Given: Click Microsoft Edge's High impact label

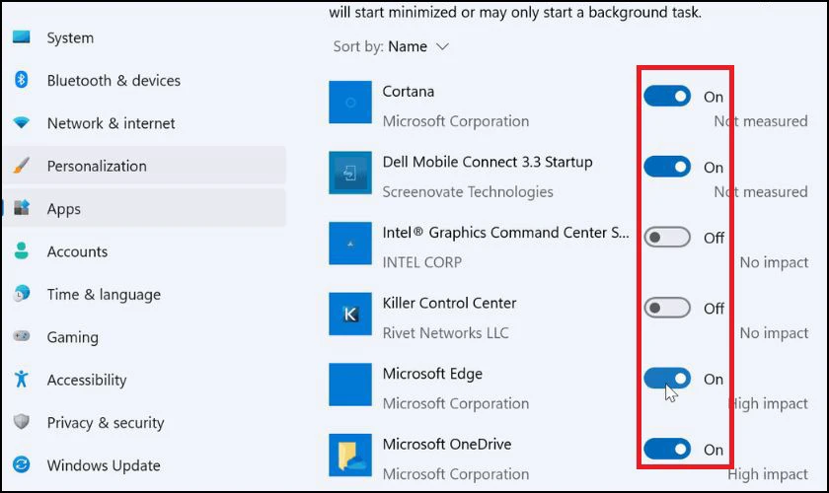Looking at the screenshot, I should click(x=768, y=403).
